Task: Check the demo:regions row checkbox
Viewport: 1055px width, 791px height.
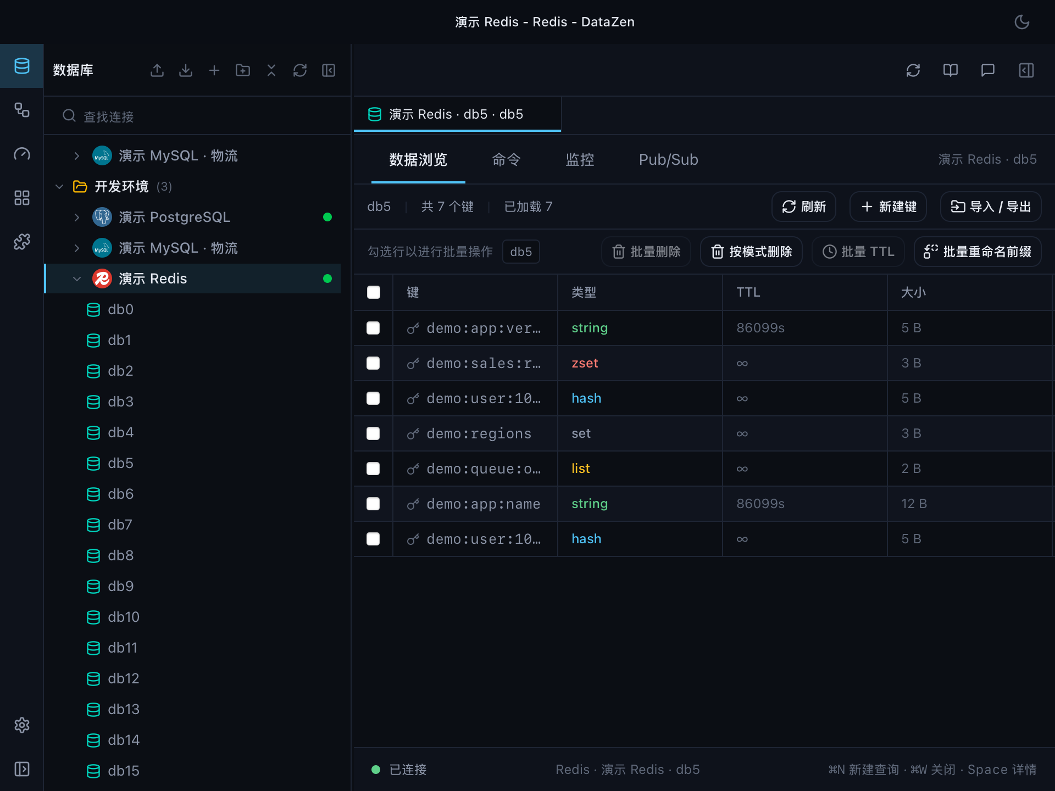Action: point(373,433)
